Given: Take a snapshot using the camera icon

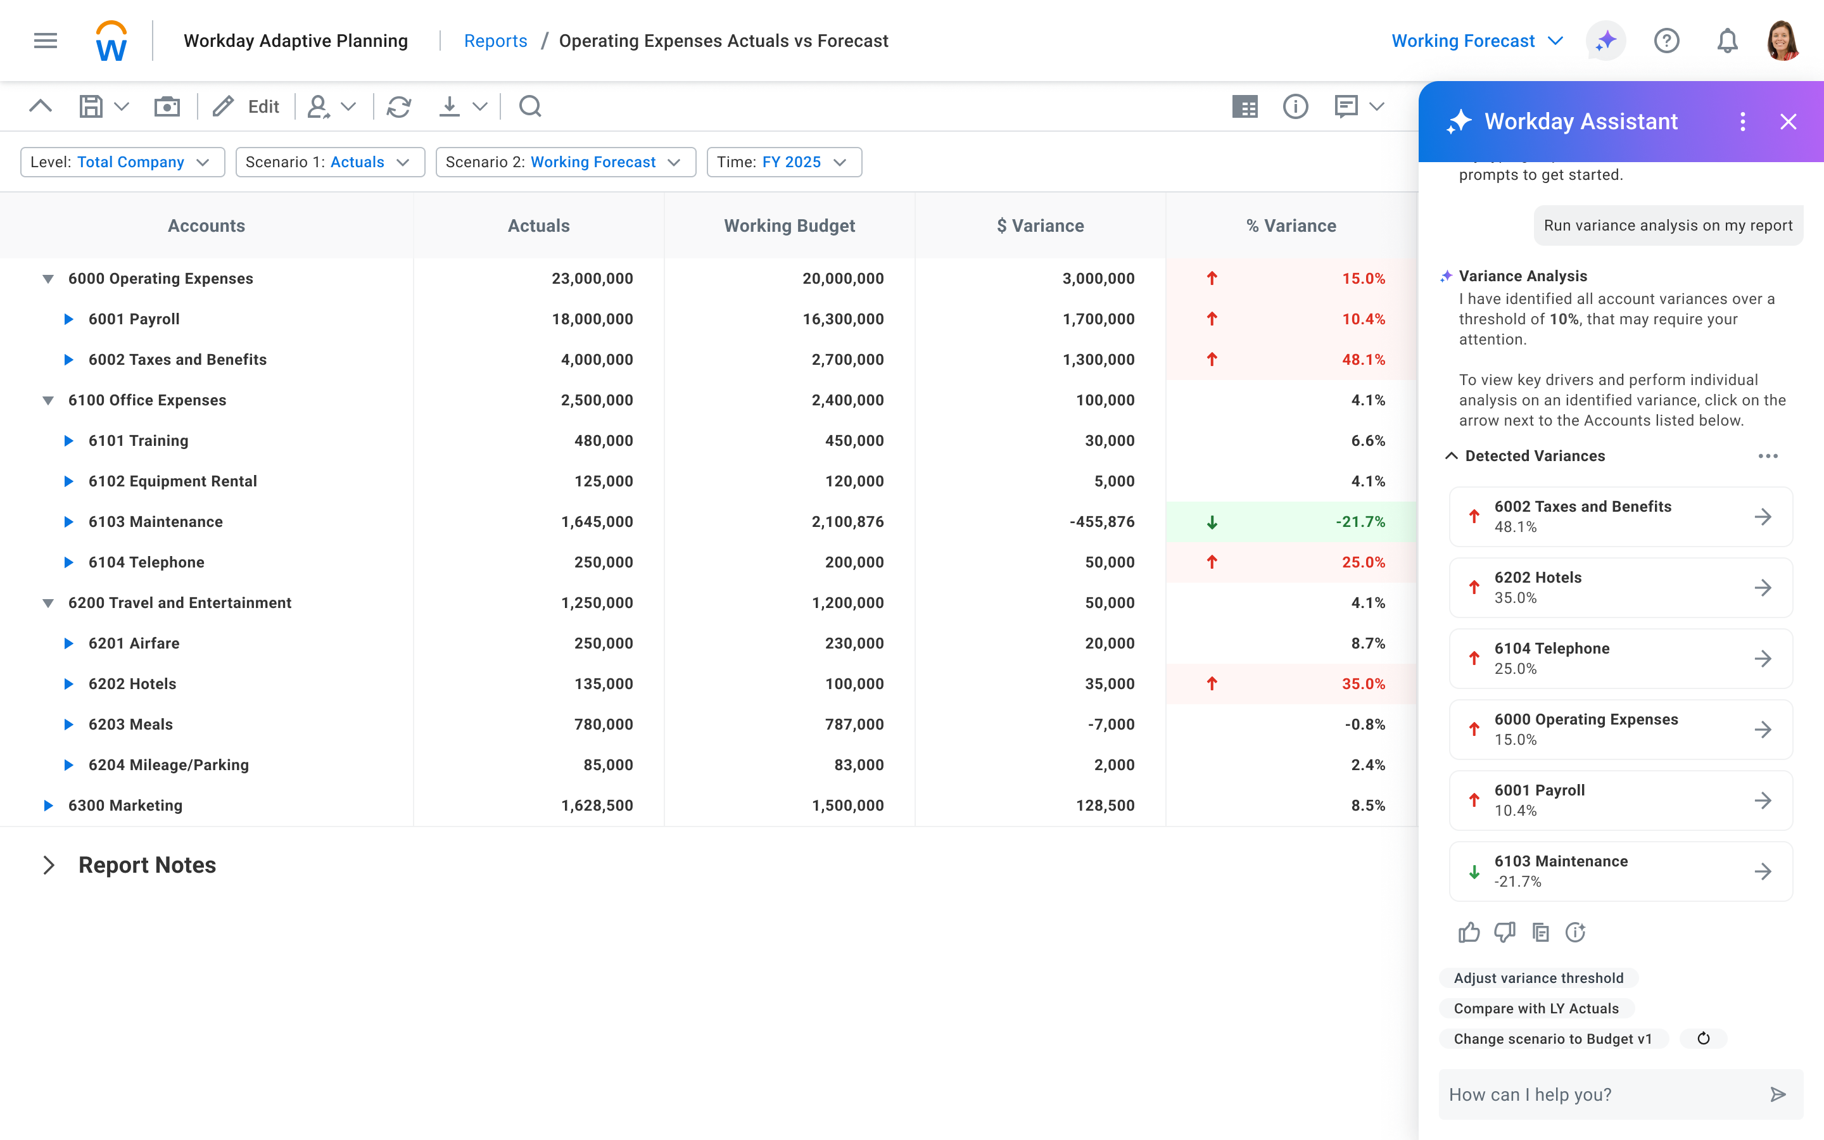Looking at the screenshot, I should point(167,106).
